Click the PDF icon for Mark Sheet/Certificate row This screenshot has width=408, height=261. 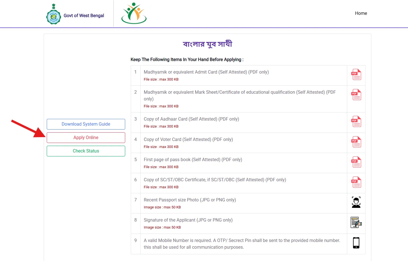(x=356, y=95)
